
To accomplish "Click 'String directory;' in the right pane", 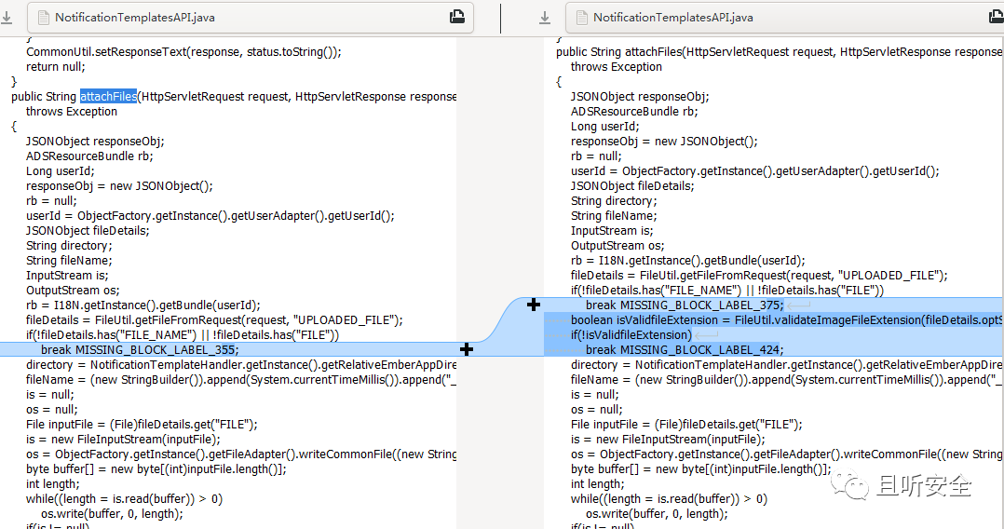I will [x=614, y=200].
